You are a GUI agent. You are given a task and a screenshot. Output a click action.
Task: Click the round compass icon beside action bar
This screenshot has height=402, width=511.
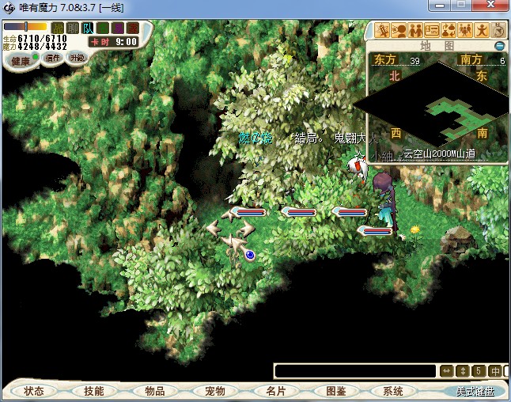click(498, 30)
